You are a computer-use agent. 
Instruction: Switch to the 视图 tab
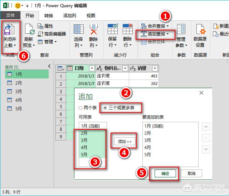click(x=91, y=15)
